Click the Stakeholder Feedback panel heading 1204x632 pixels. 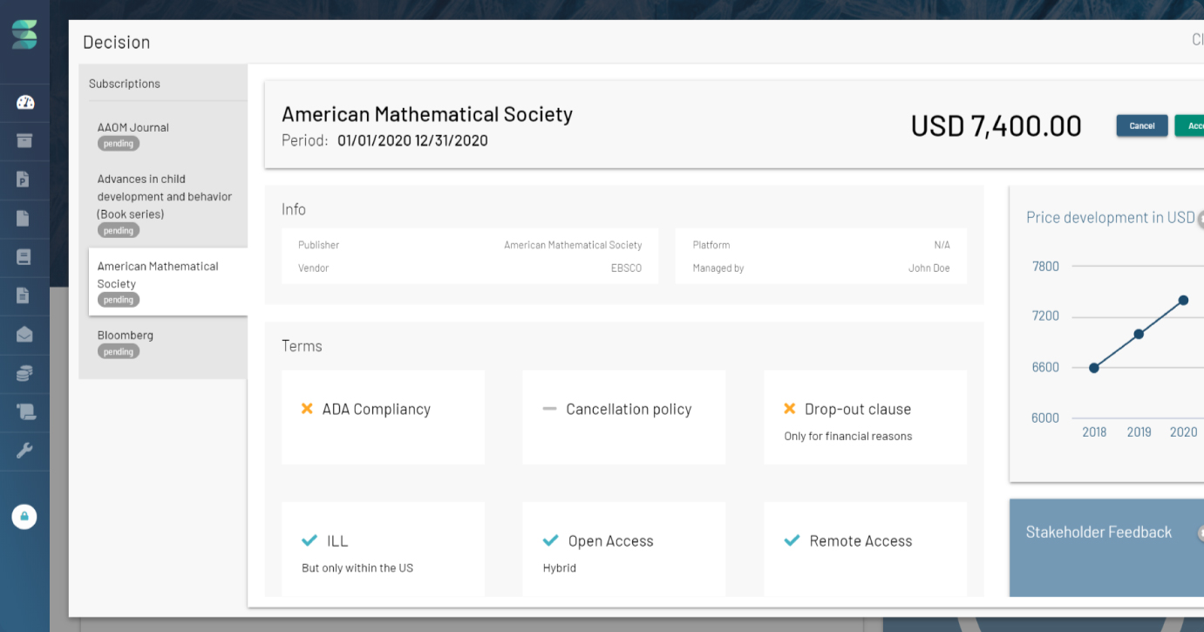pos(1099,532)
